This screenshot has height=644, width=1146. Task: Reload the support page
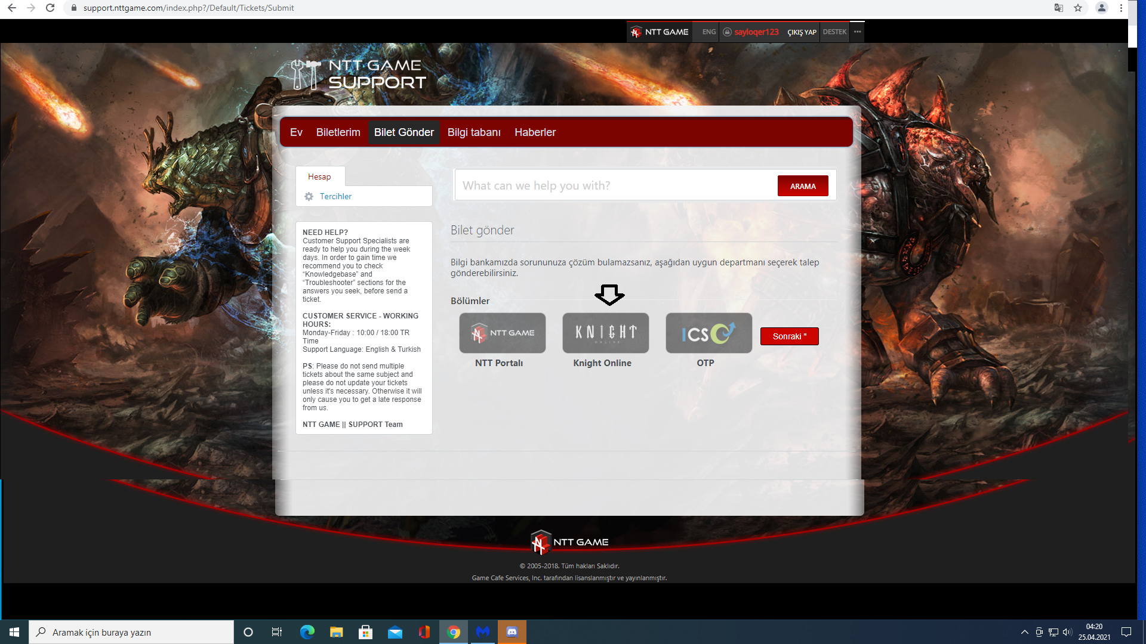click(x=50, y=8)
